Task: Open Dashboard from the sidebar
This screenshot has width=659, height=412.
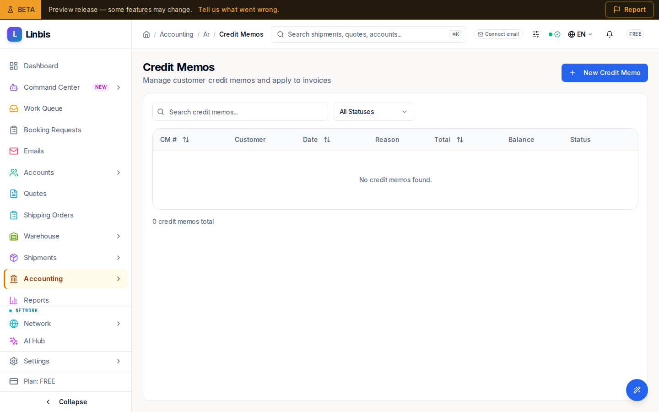Action: click(65, 66)
